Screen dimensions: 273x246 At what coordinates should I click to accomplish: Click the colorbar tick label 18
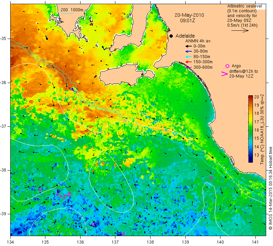(257, 113)
